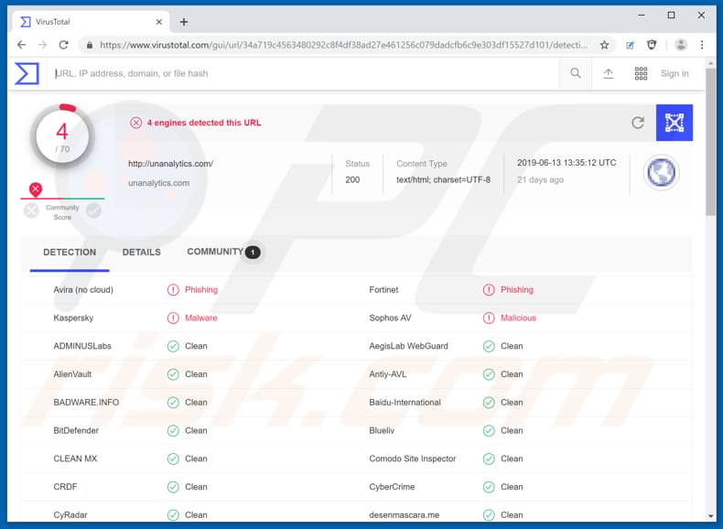Click the Kaspersky engine name
Viewport: 723px width, 529px height.
coord(73,318)
